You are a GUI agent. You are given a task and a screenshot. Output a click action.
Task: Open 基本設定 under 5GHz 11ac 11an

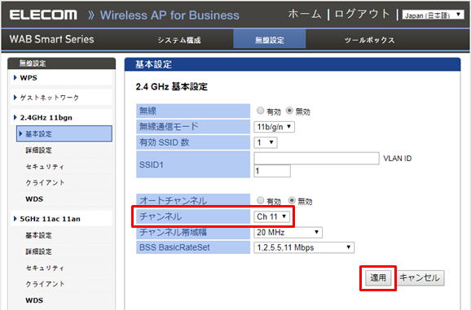[39, 235]
